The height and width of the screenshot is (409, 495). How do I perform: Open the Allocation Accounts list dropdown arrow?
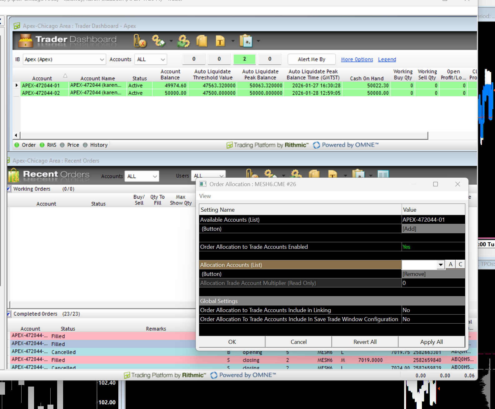pos(440,265)
